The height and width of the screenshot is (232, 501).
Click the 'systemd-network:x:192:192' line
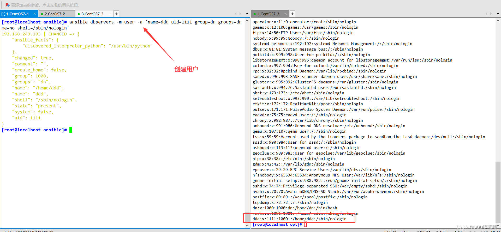tap(332, 44)
